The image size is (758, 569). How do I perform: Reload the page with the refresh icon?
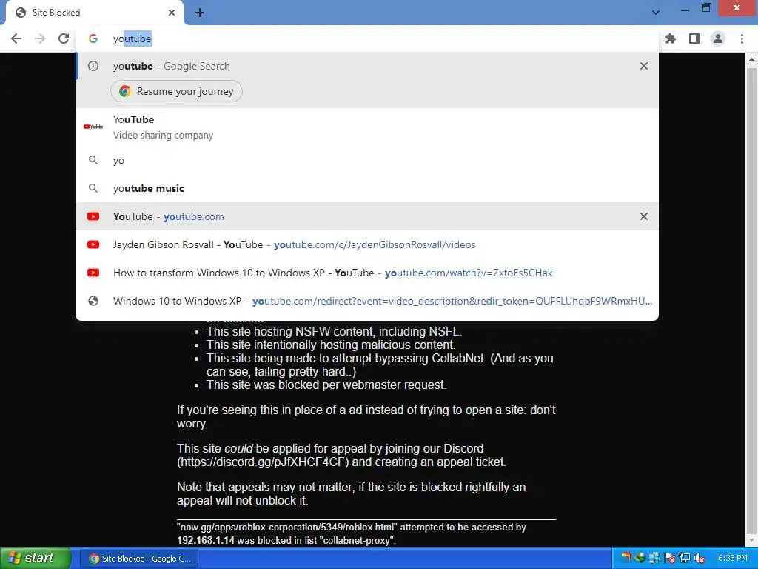[64, 39]
